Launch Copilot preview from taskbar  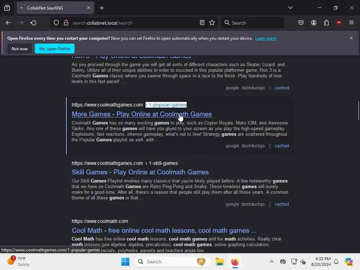348,262
